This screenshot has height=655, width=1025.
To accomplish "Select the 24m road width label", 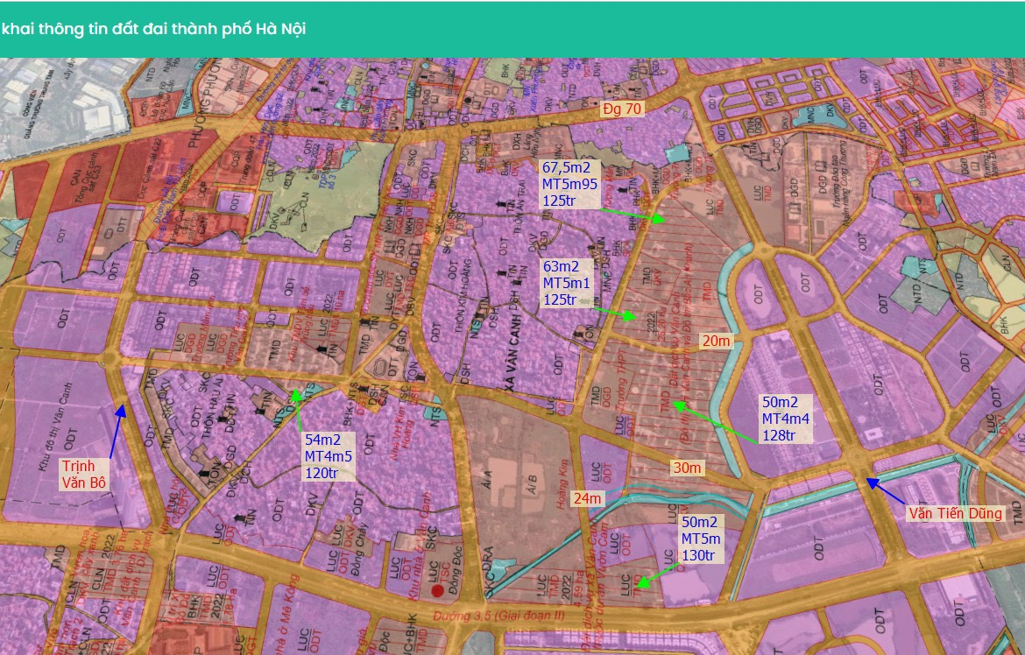I will [588, 499].
